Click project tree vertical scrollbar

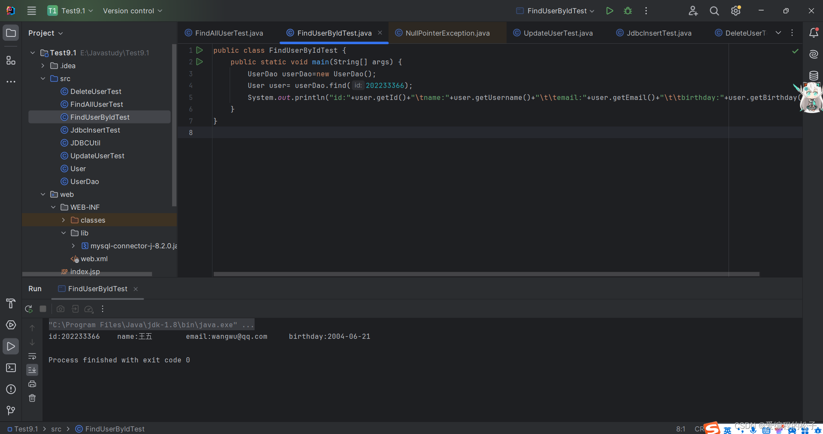click(x=174, y=124)
